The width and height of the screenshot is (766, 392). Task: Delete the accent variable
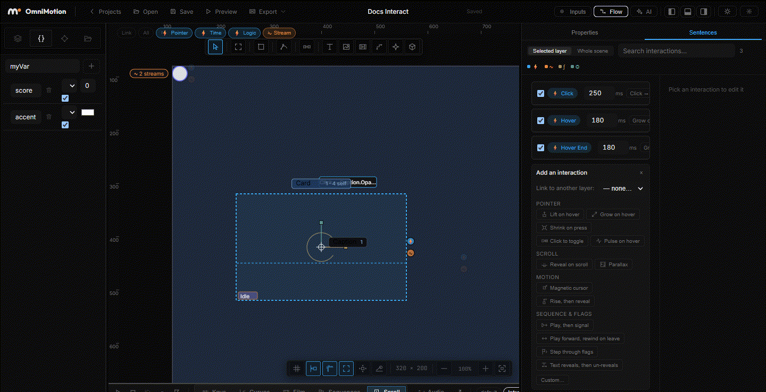point(49,117)
